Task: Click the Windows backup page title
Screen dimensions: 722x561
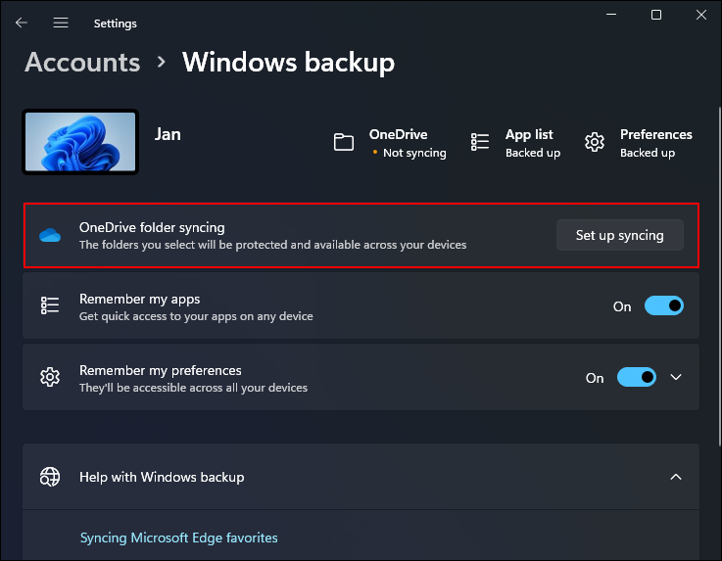Action: (x=288, y=63)
